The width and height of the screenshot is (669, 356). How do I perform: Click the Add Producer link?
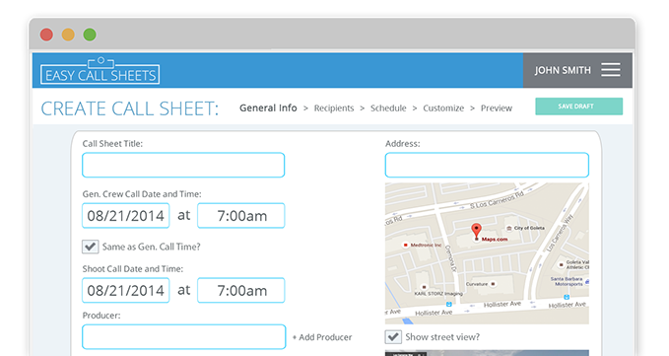tap(322, 337)
